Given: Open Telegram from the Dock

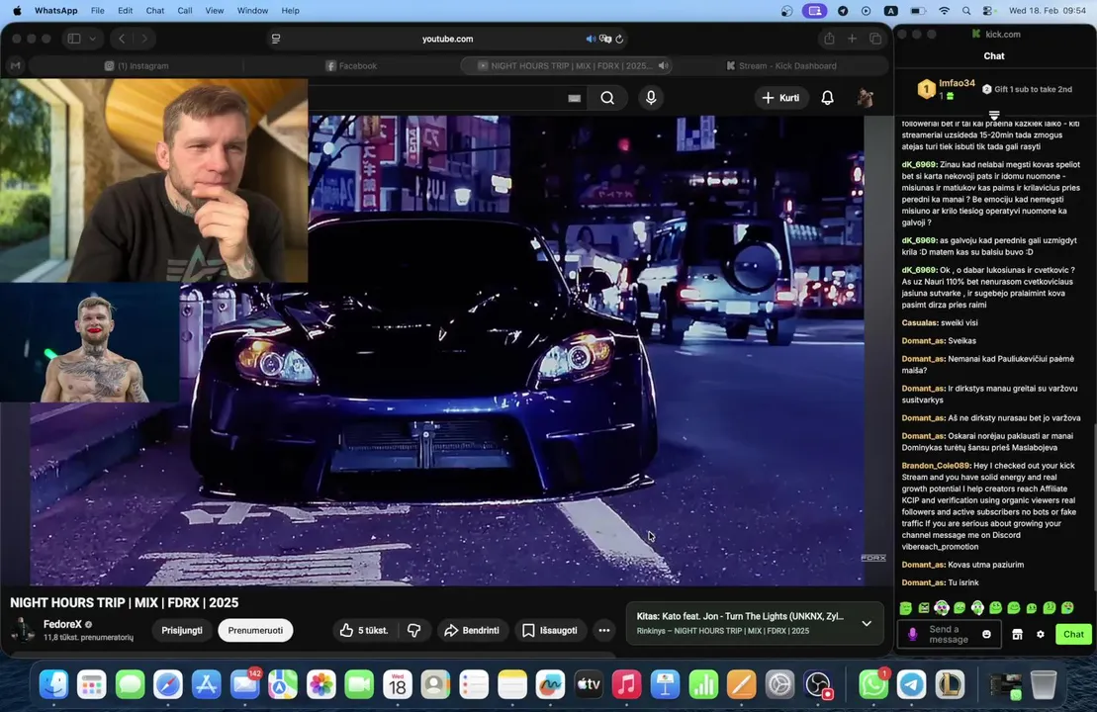Looking at the screenshot, I should point(912,684).
